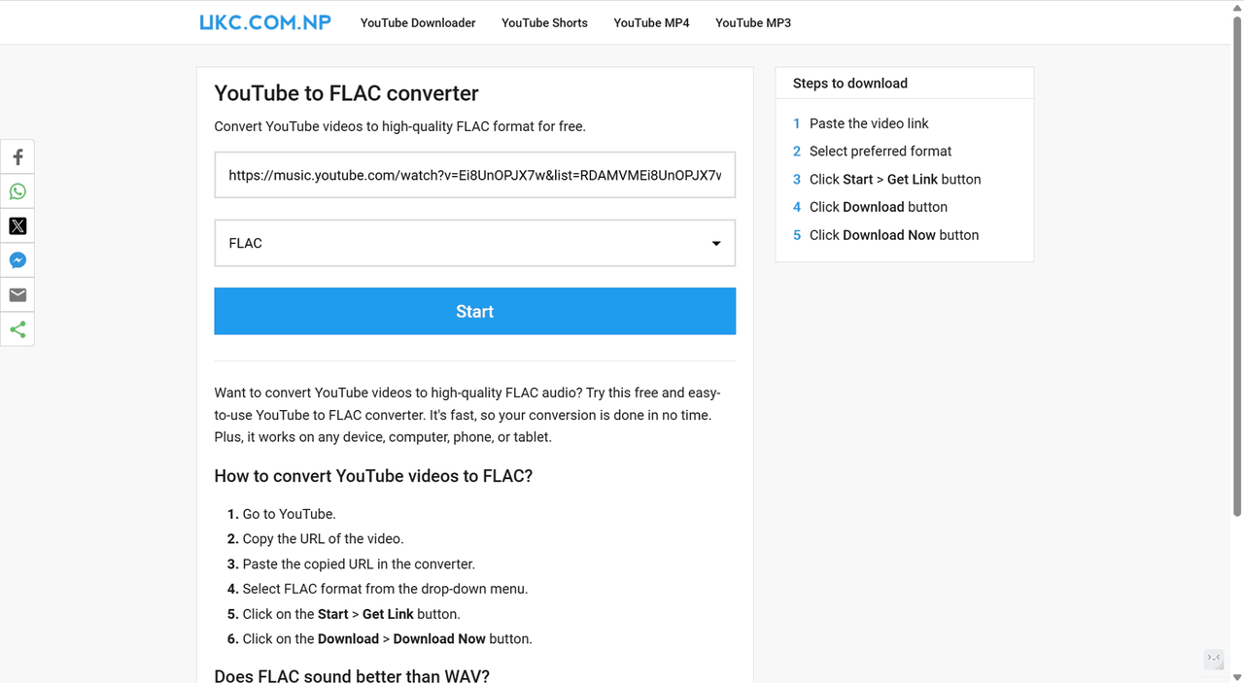Click the UKC.COM.NP site logo
The width and height of the screenshot is (1244, 683).
point(265,22)
